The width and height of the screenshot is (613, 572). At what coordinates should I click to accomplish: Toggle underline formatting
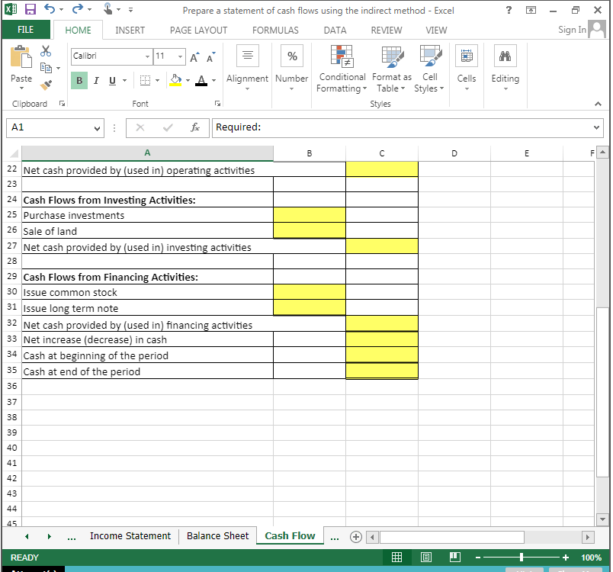point(111,79)
